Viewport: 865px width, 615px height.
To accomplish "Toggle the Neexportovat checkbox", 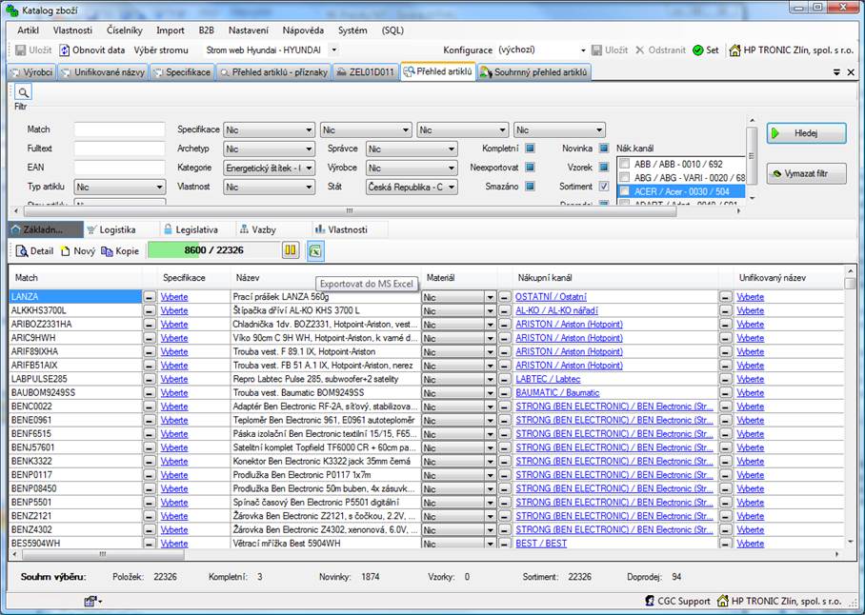I will 530,167.
